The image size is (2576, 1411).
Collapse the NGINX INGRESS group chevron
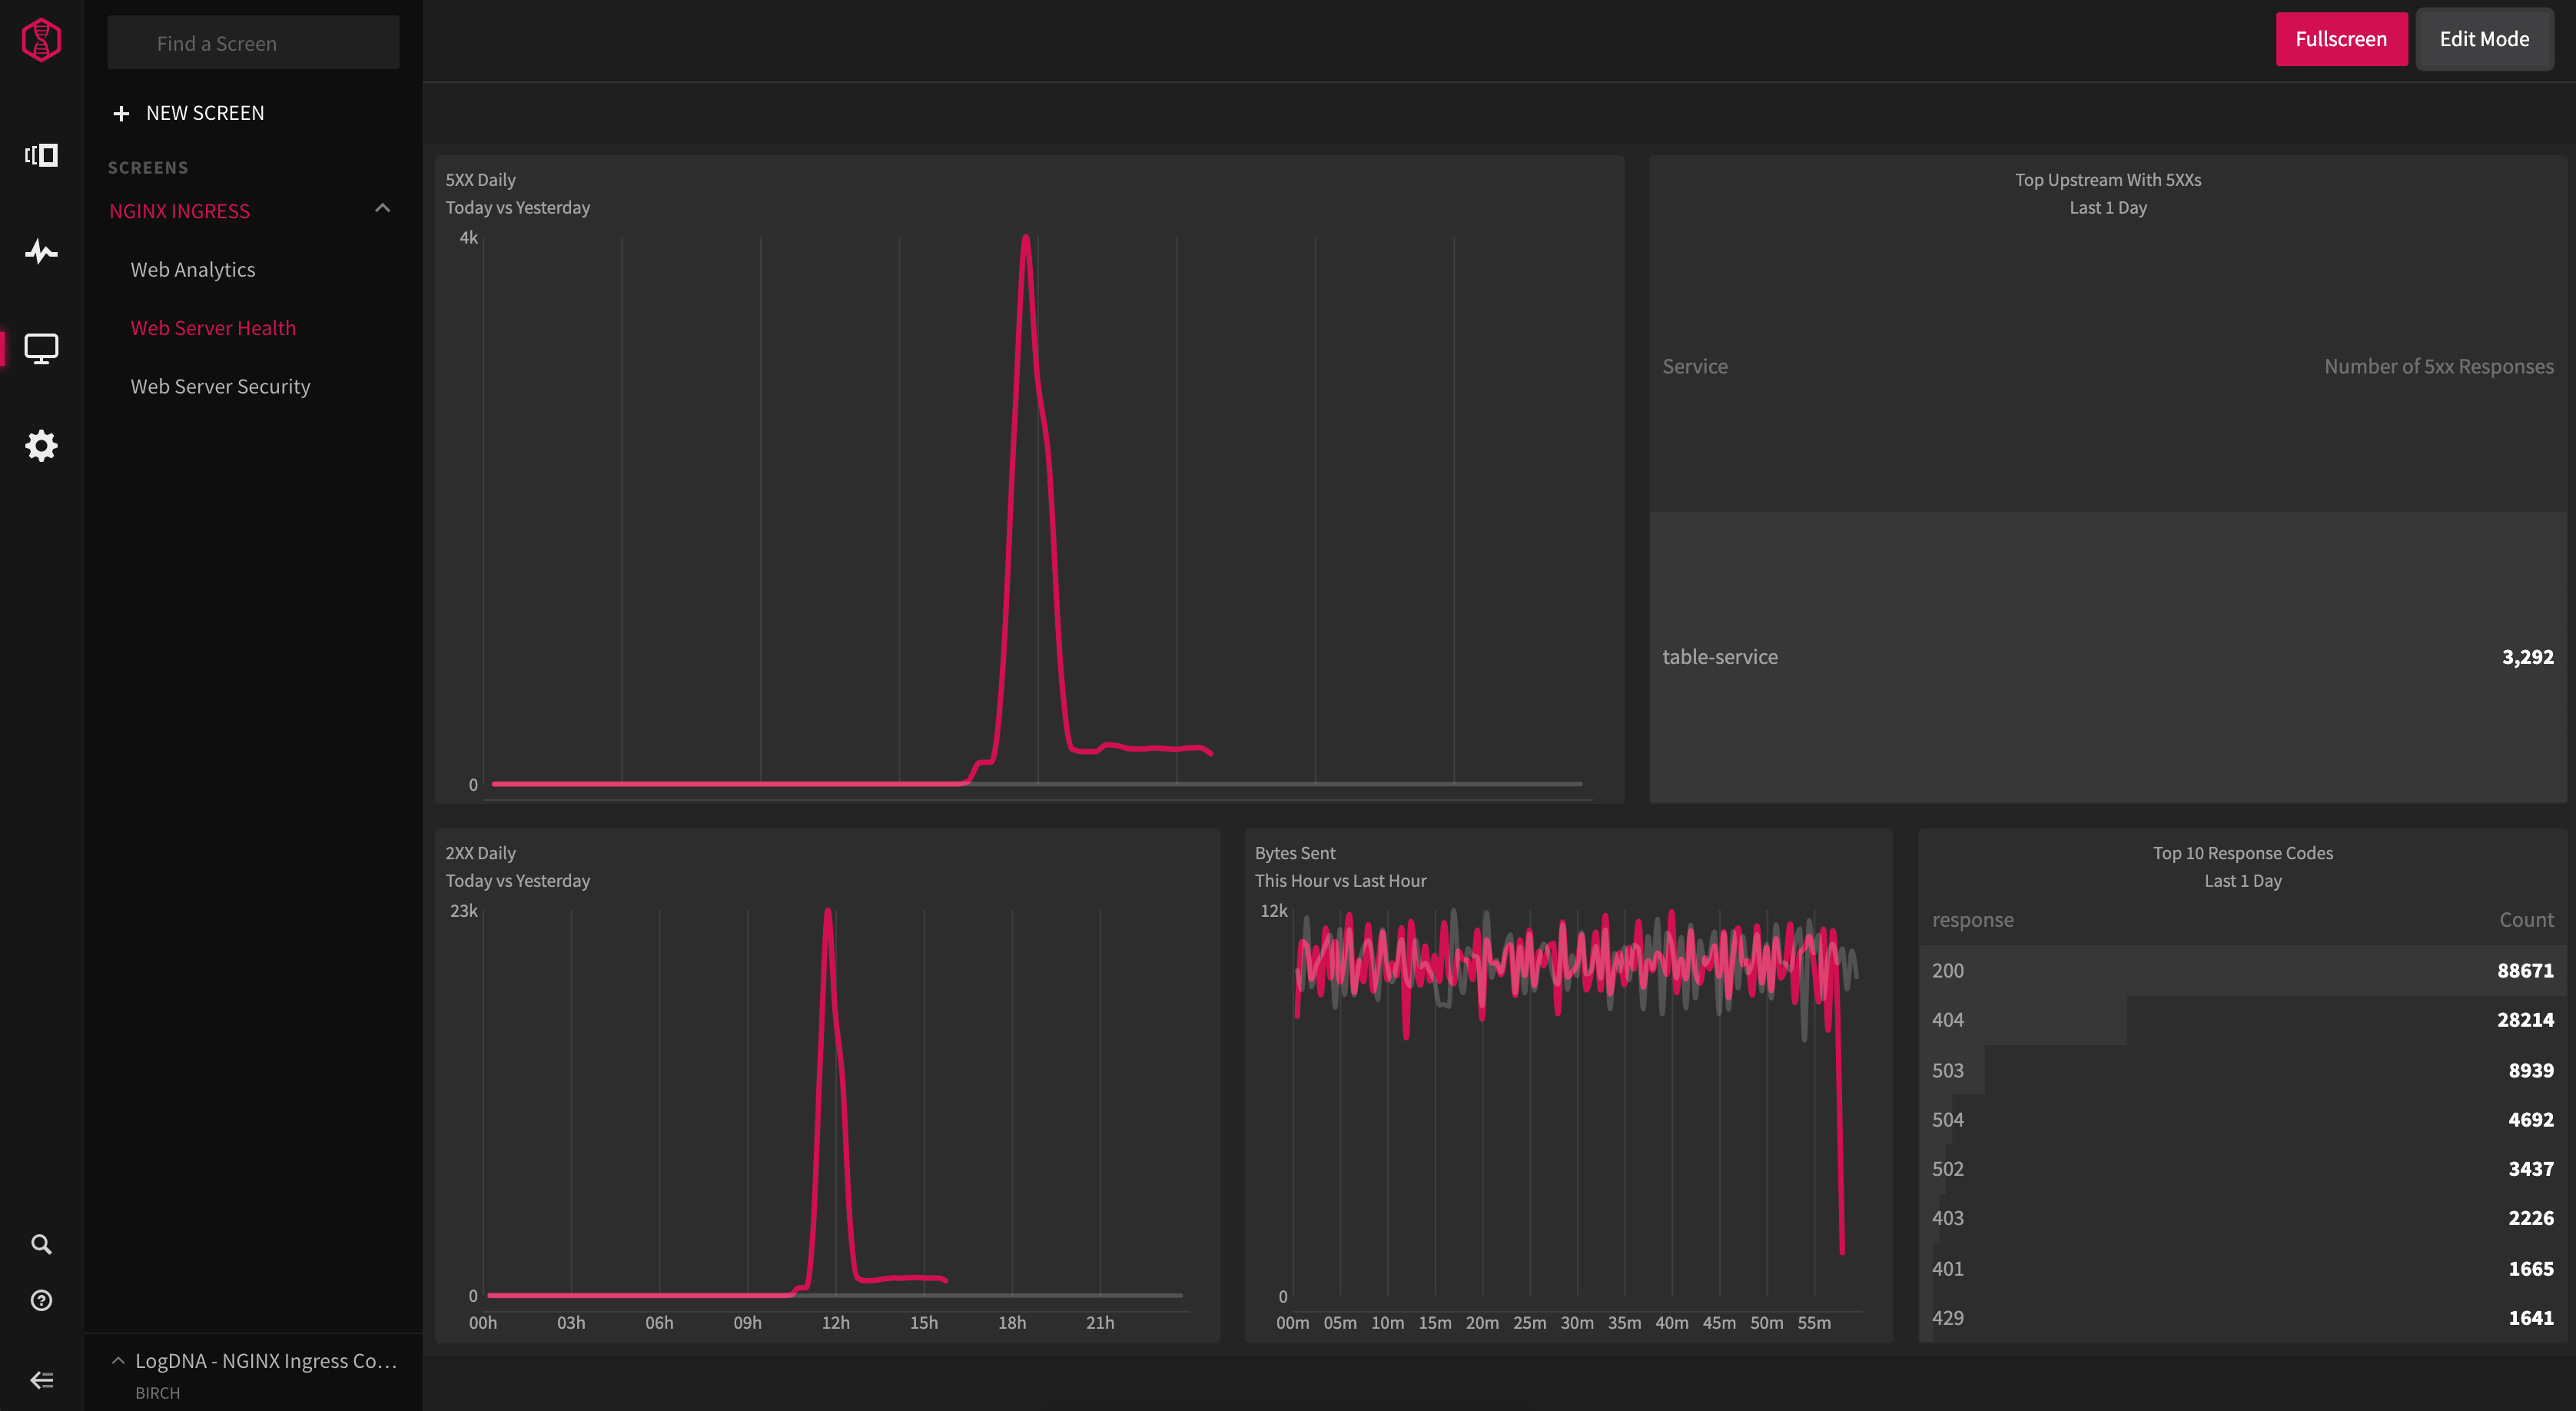(x=382, y=208)
